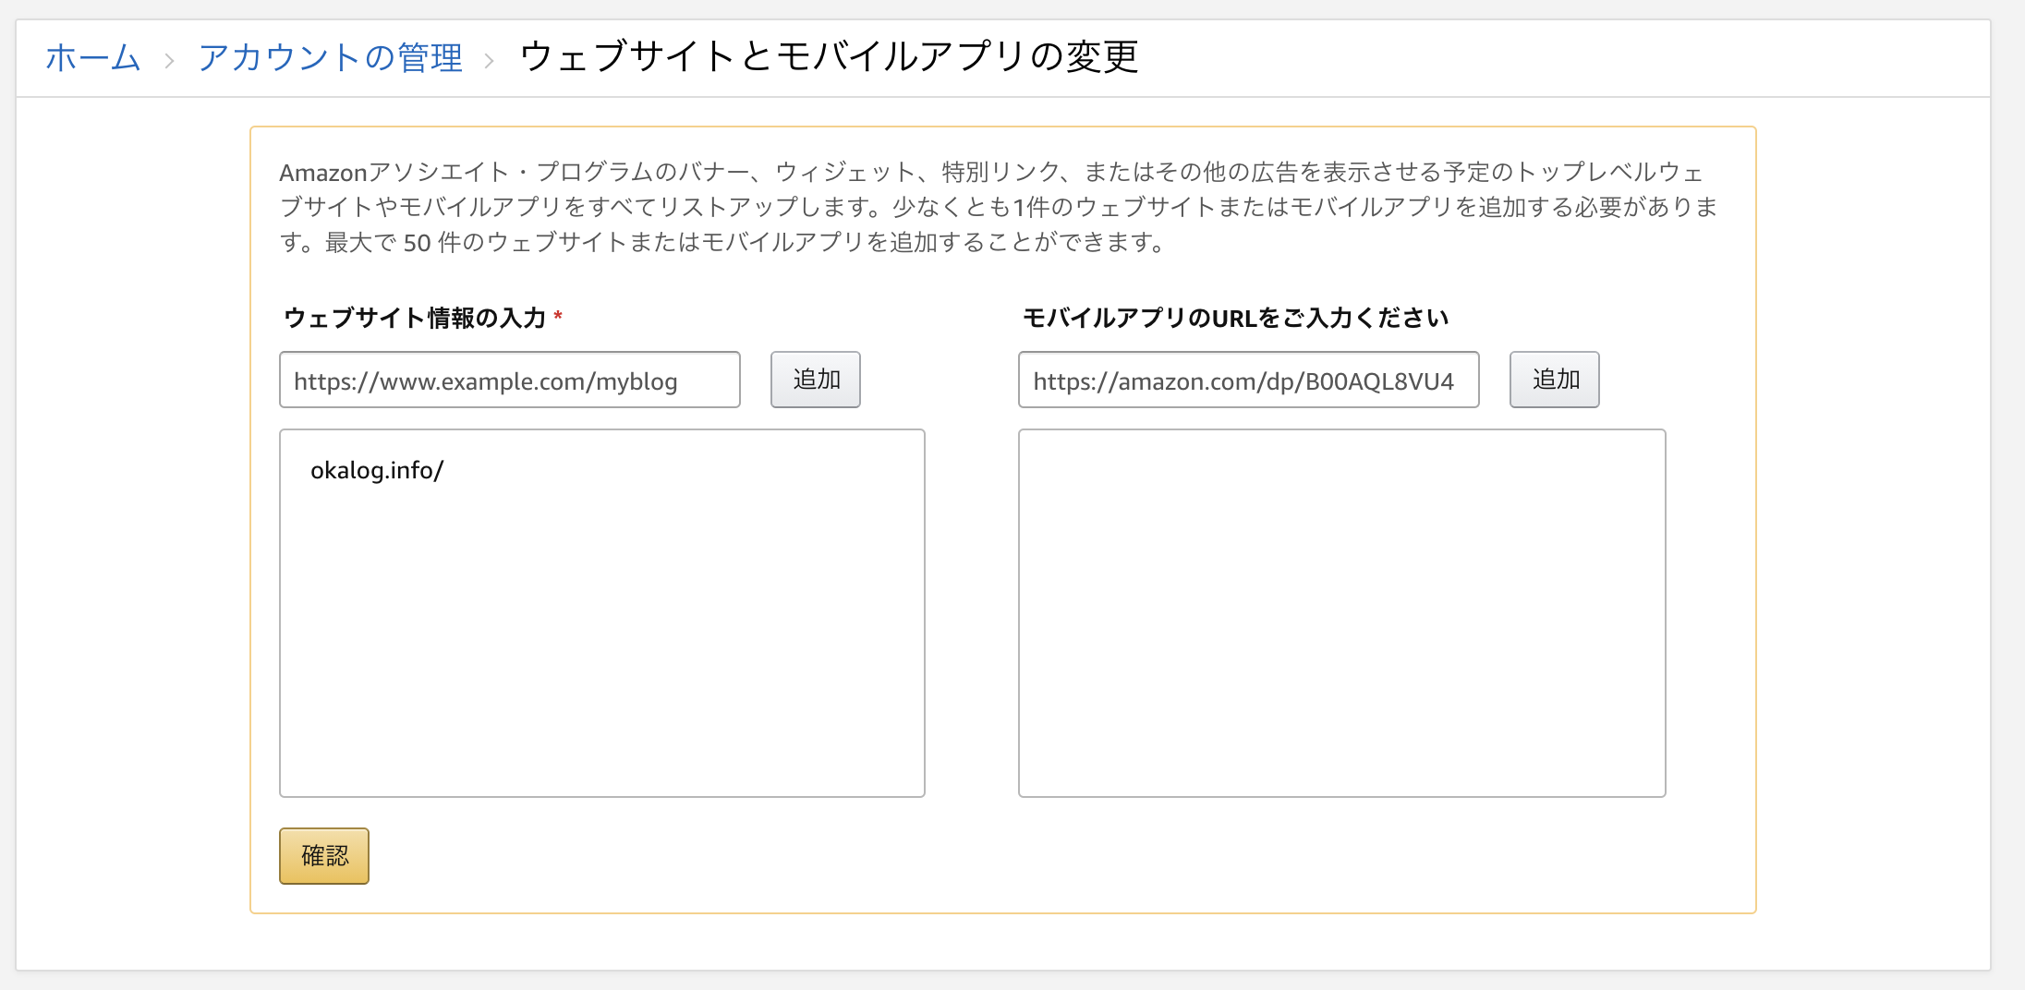Click the モバイルアプリのURLをご入力ください label
2025x990 pixels.
[x=1235, y=318]
